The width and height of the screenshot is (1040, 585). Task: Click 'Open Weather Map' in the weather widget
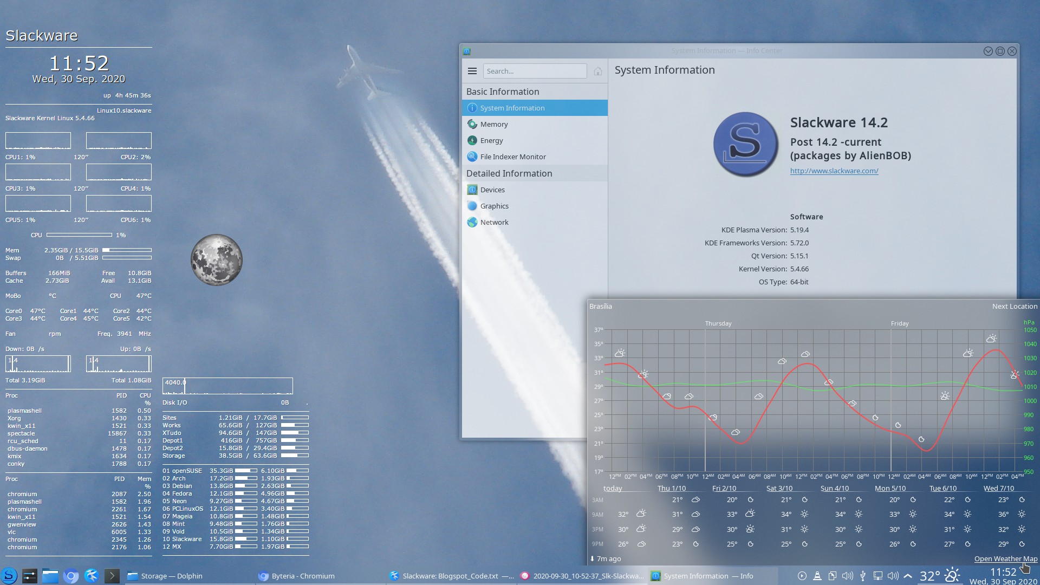[1005, 558]
